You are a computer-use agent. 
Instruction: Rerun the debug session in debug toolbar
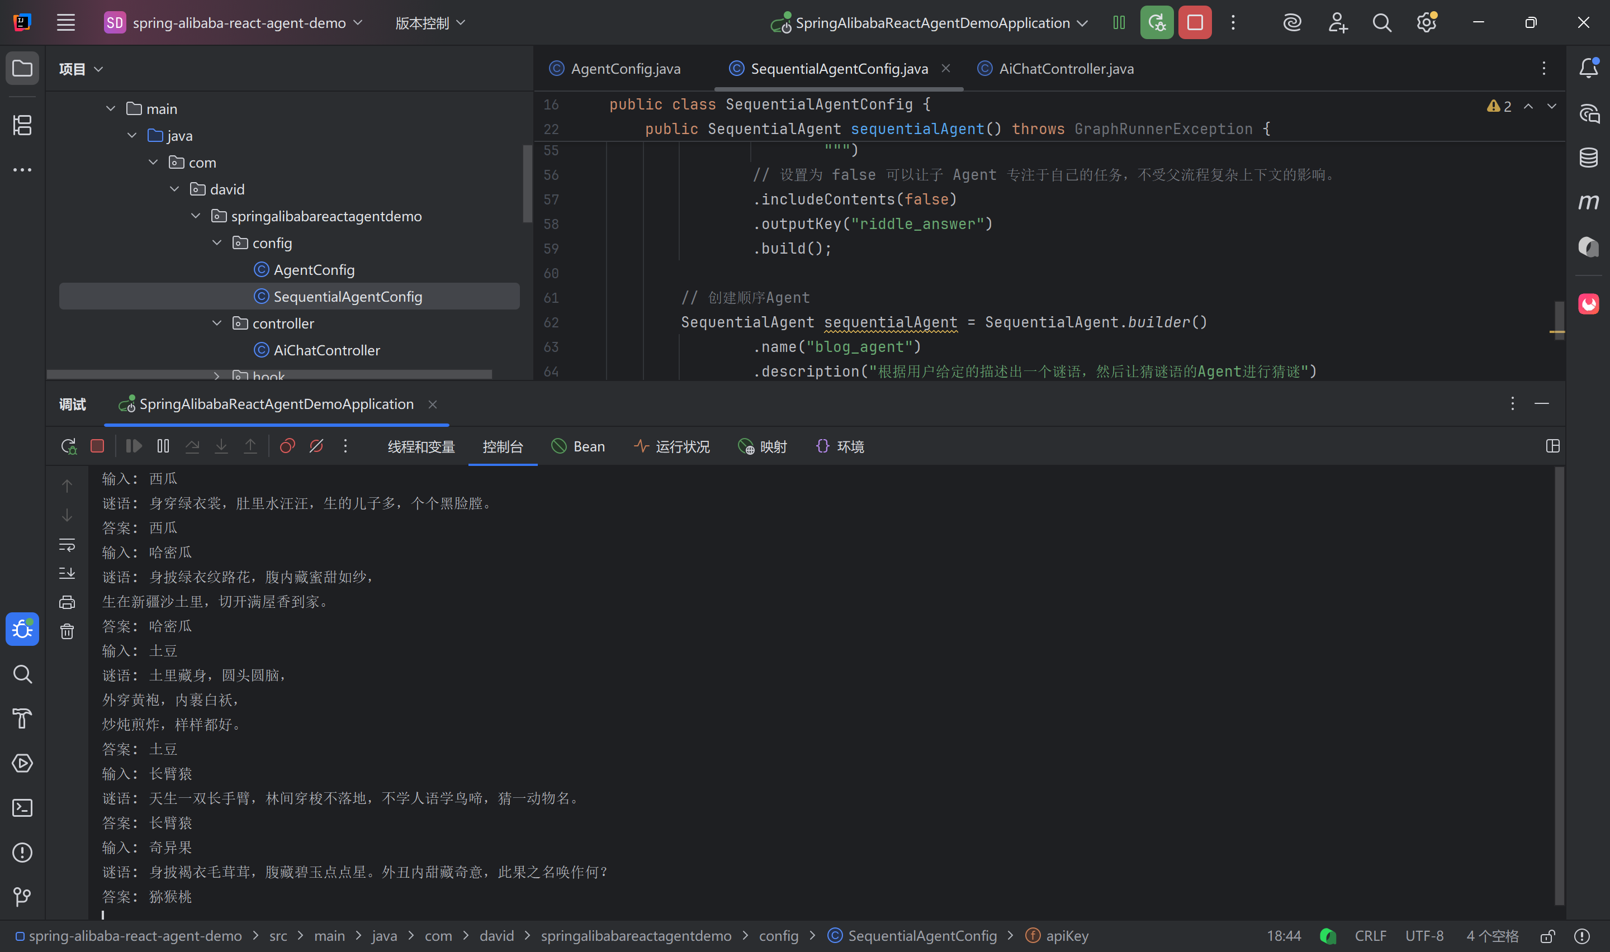click(69, 446)
